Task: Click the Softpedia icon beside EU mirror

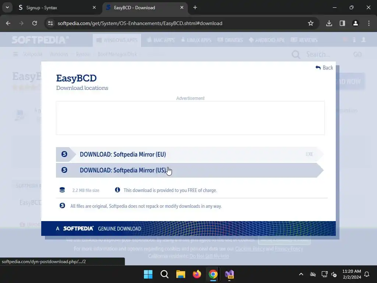Action: click(x=64, y=154)
